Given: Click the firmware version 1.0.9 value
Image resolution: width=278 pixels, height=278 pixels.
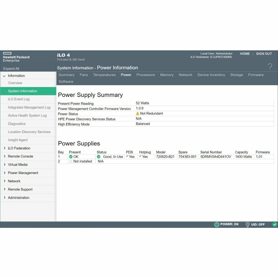Looking at the screenshot, I should click(x=140, y=108).
